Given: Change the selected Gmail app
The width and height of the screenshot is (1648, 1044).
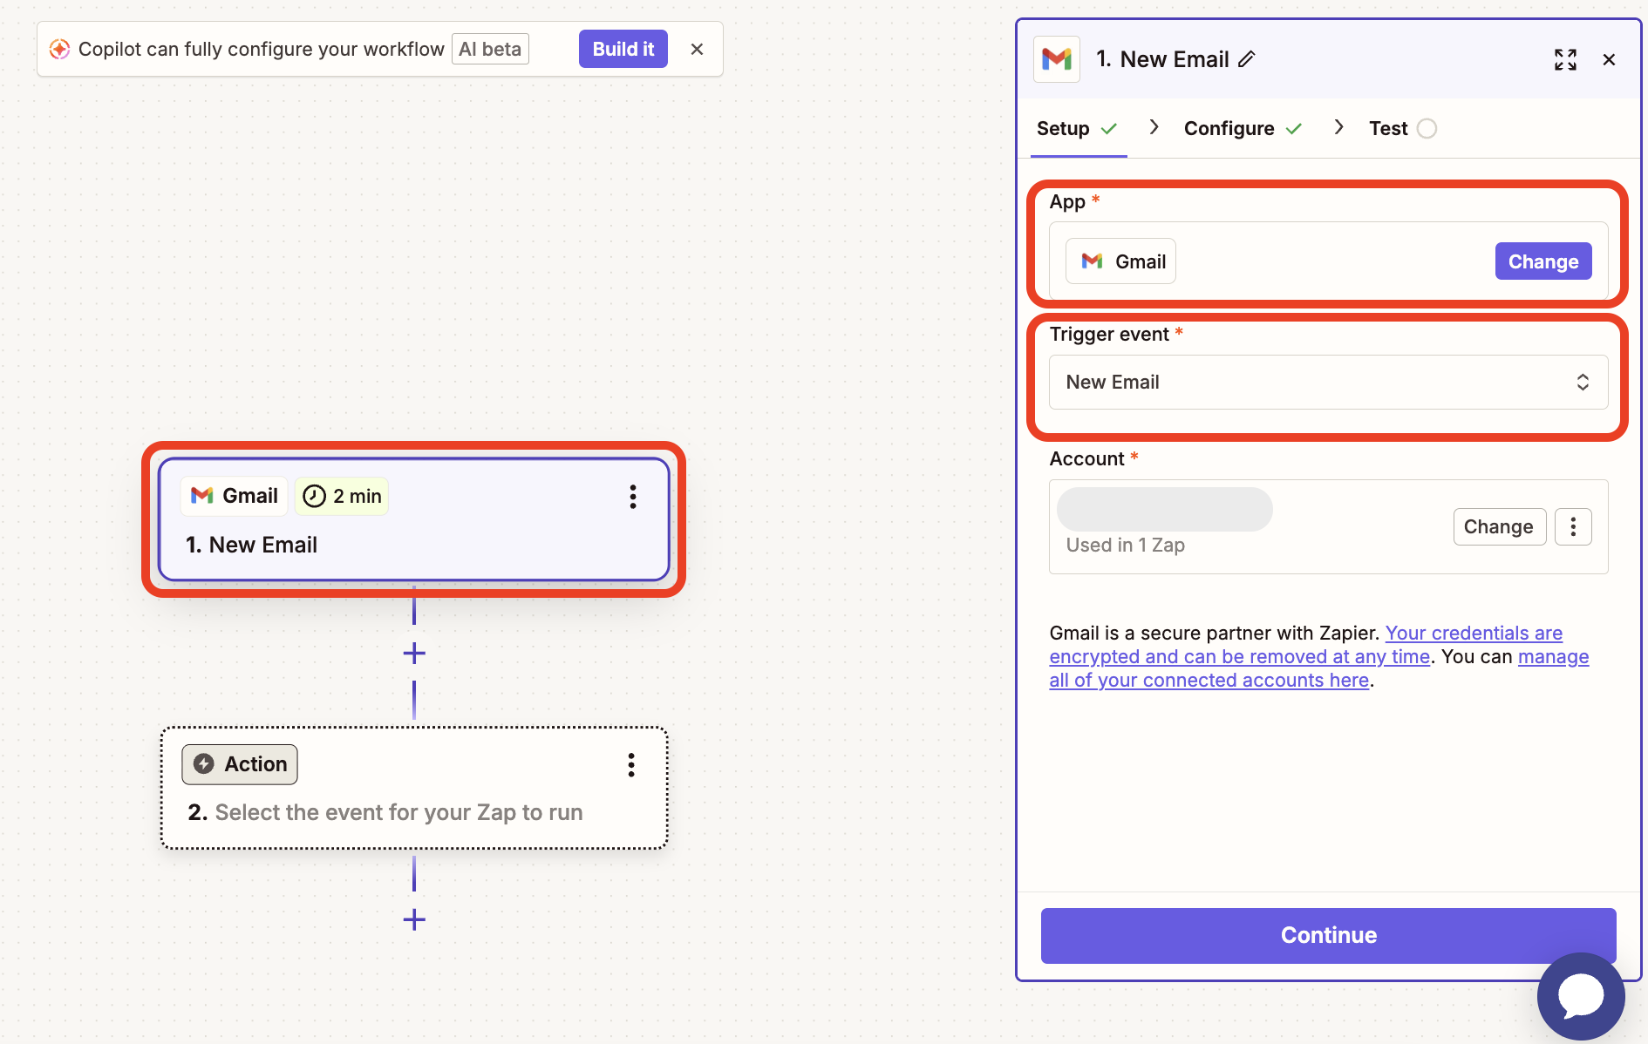Looking at the screenshot, I should coord(1542,261).
